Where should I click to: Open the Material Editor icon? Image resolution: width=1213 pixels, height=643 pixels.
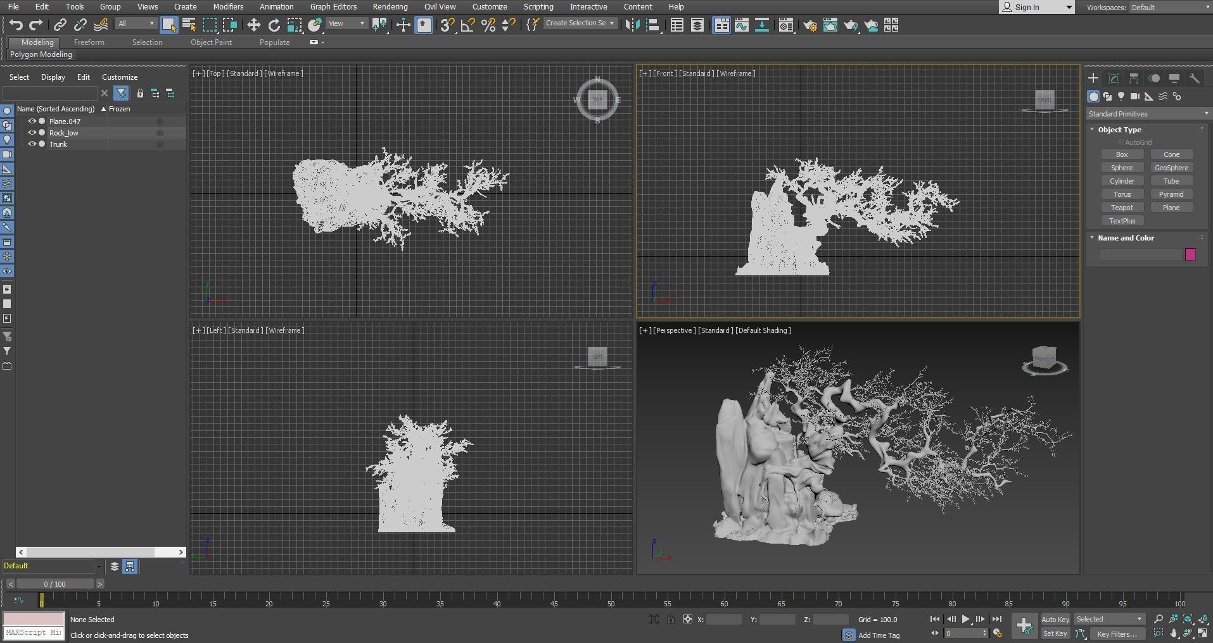786,25
